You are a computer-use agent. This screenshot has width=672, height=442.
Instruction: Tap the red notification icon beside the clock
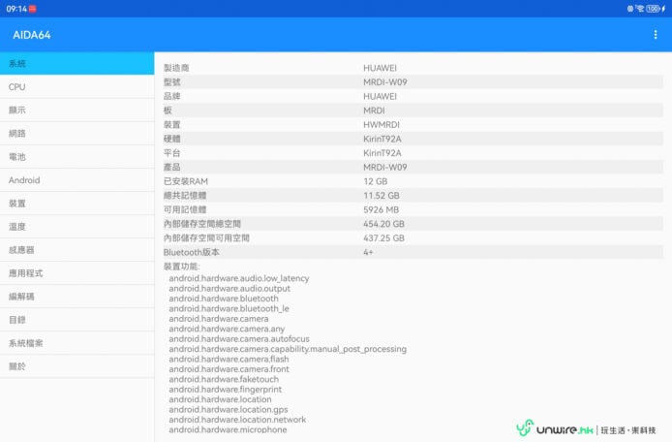click(33, 9)
